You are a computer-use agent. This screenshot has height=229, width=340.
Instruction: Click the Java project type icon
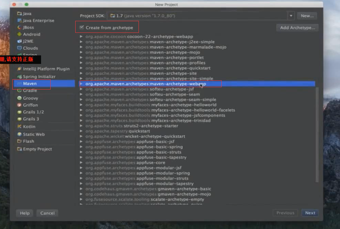click(19, 14)
